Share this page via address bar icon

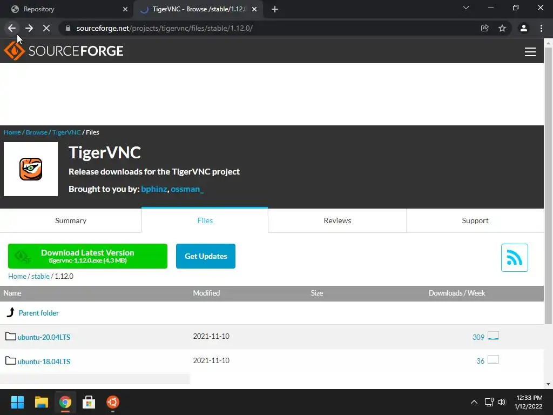click(485, 28)
